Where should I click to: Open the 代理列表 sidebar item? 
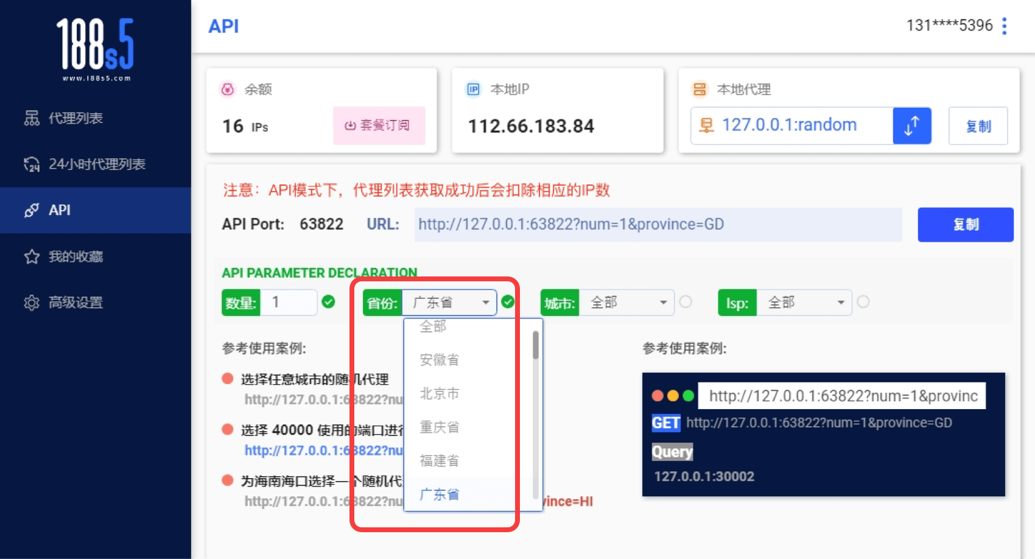[x=96, y=118]
